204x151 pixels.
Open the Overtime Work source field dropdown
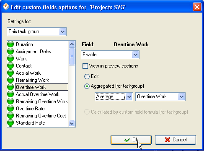coord(160,96)
